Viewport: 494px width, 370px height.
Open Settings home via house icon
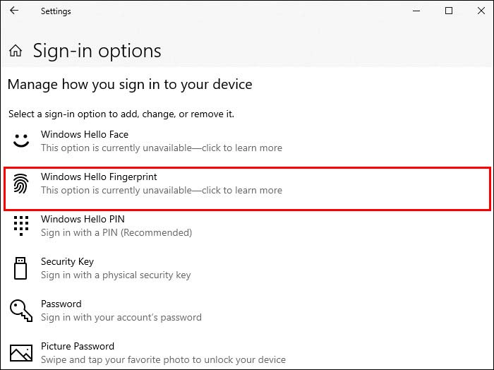pos(16,51)
